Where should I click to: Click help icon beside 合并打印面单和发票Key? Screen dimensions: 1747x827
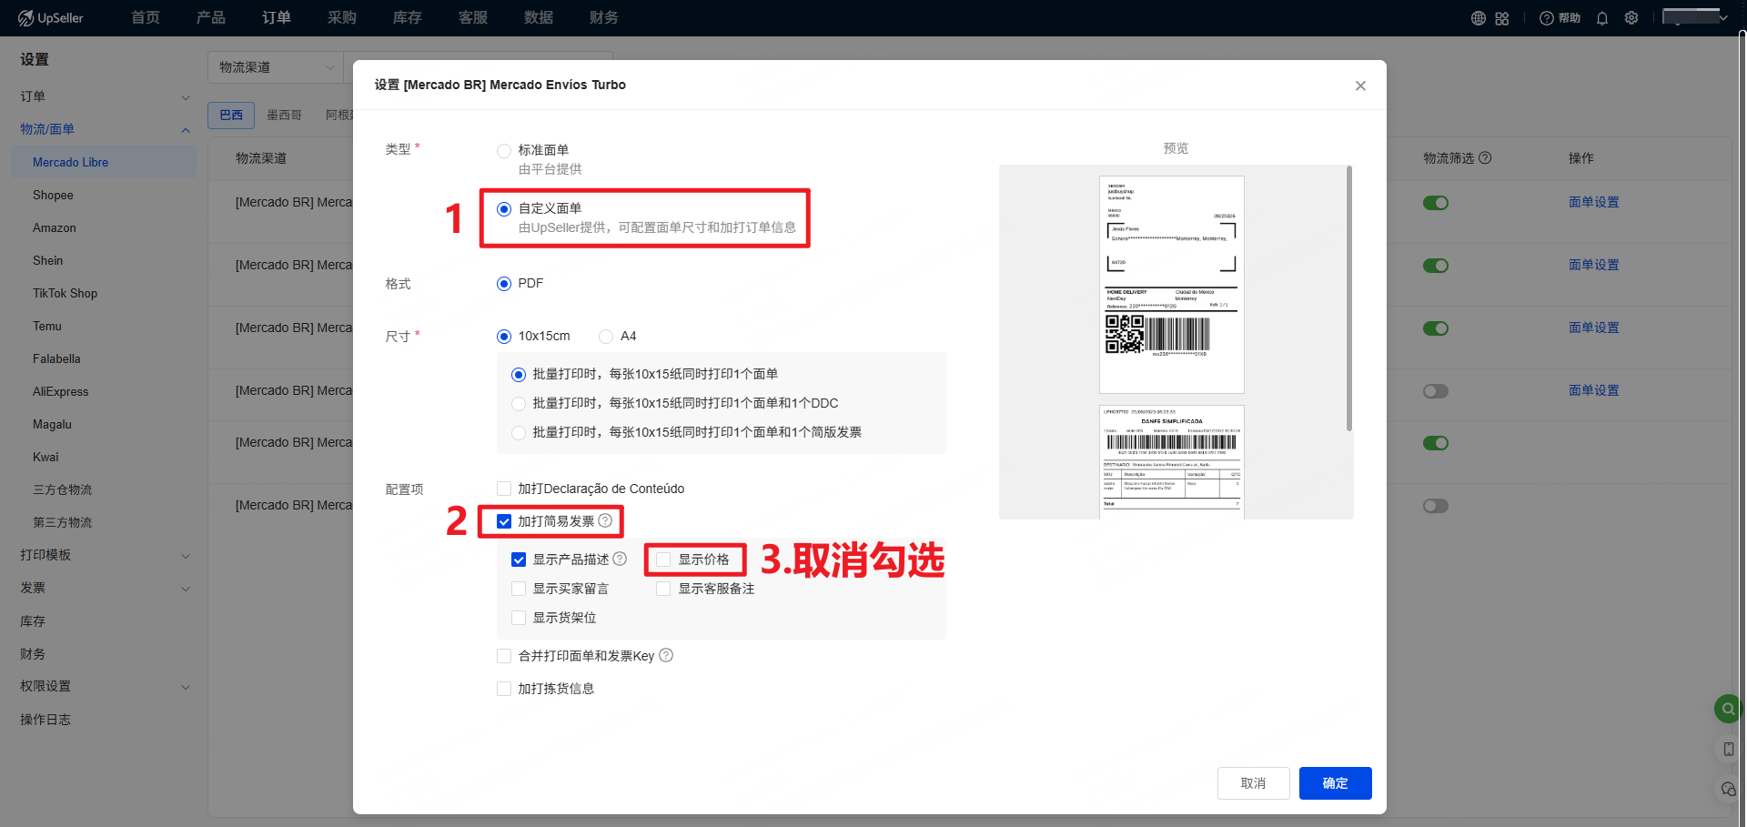click(666, 656)
